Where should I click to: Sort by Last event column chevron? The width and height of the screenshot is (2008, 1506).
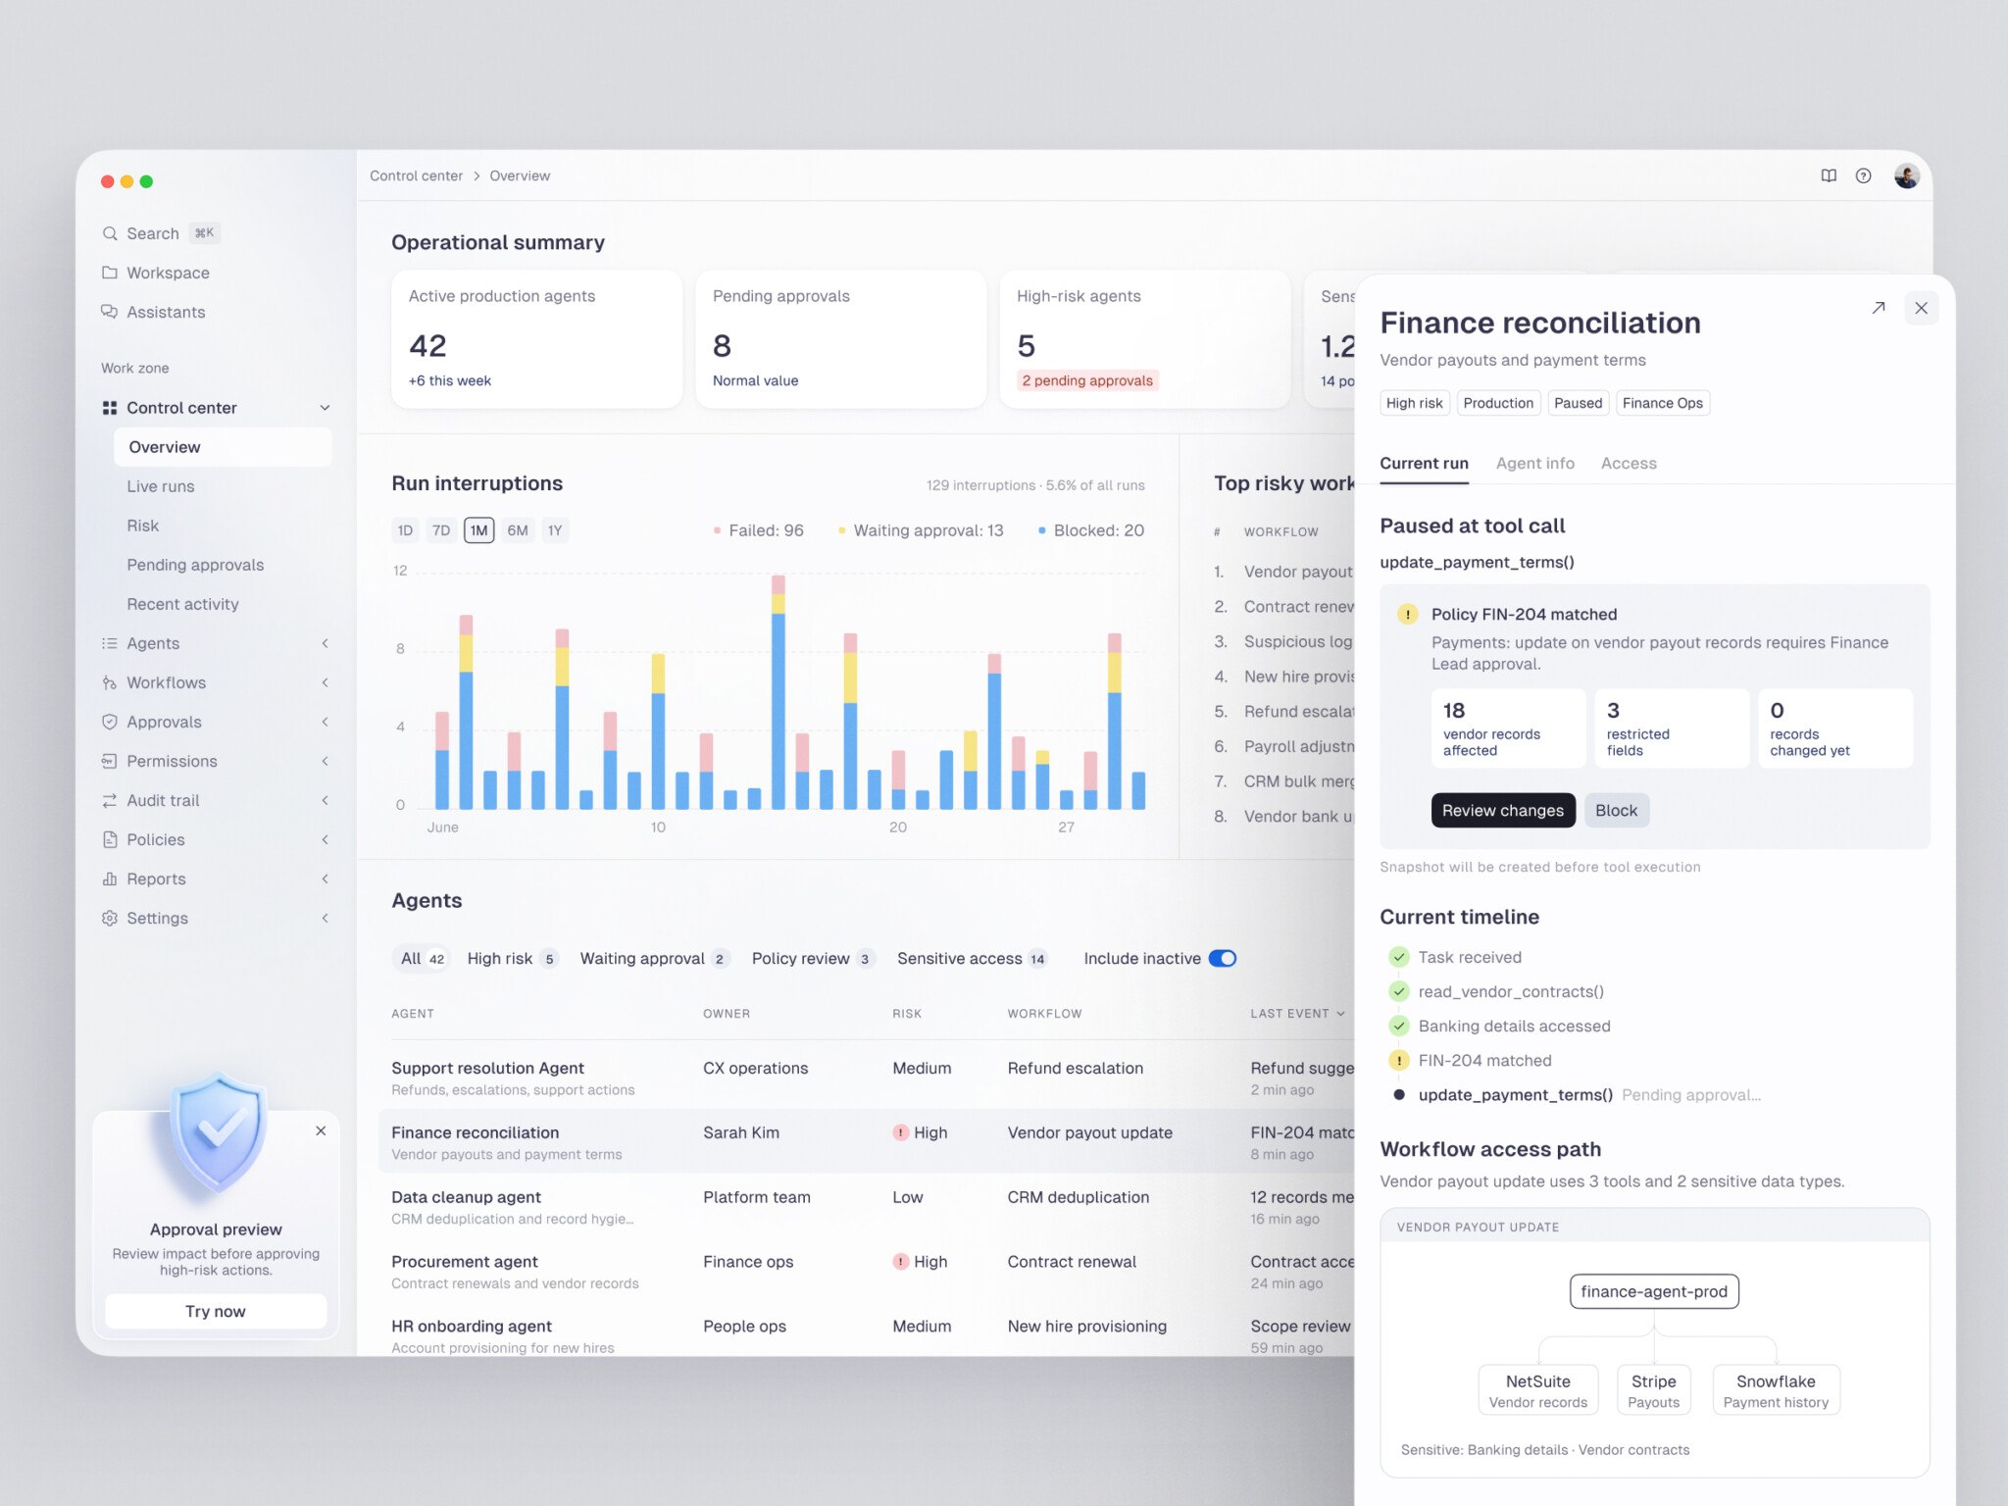click(1340, 1014)
